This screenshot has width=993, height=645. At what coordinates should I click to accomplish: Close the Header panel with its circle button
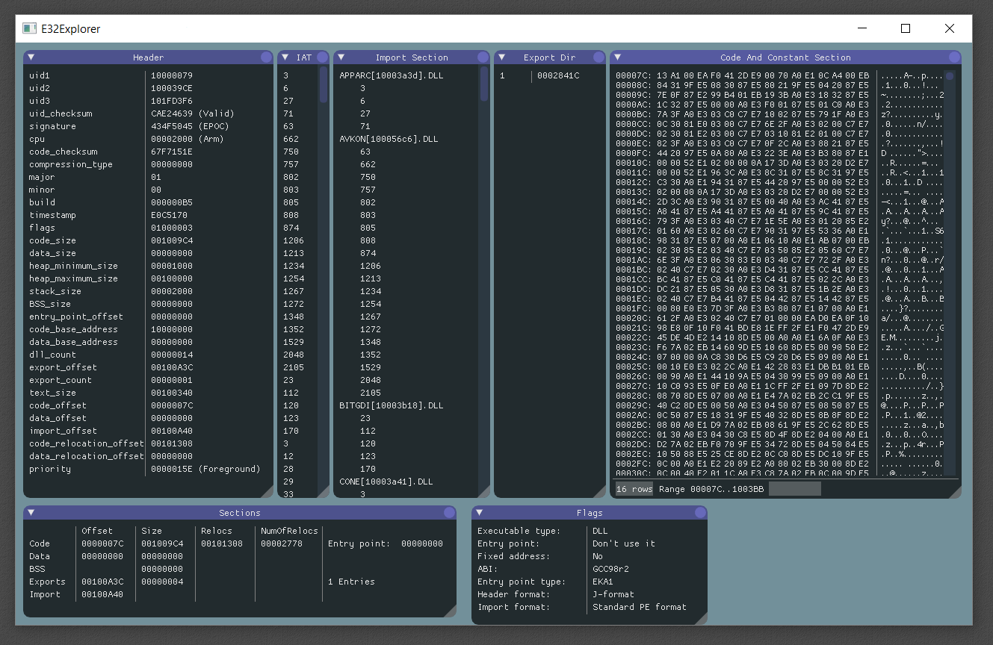click(266, 57)
